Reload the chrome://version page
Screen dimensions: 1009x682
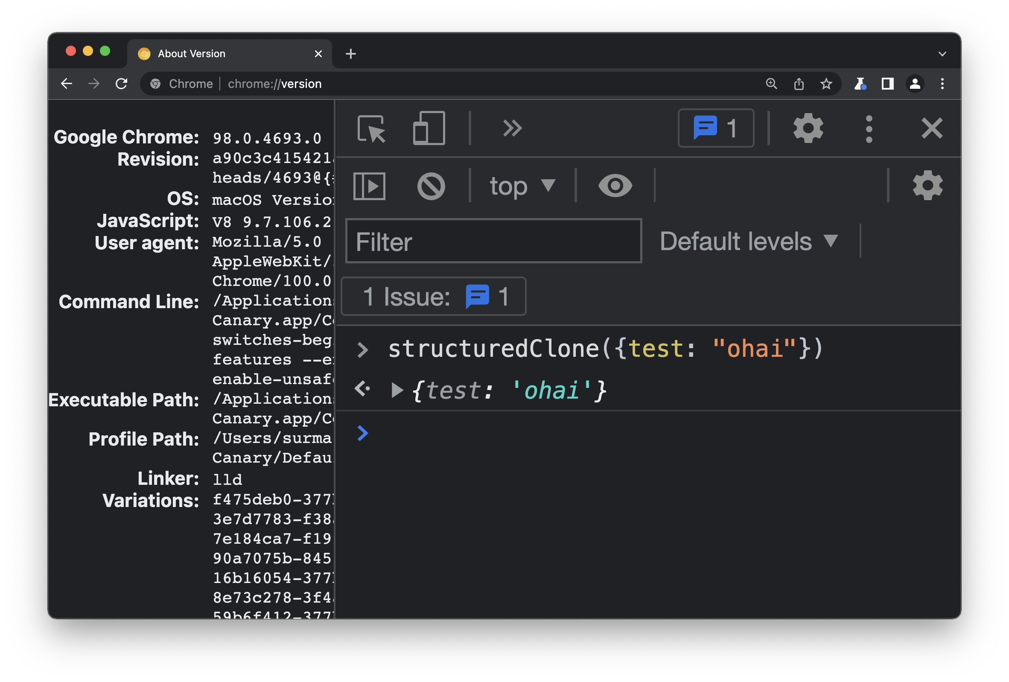122,83
